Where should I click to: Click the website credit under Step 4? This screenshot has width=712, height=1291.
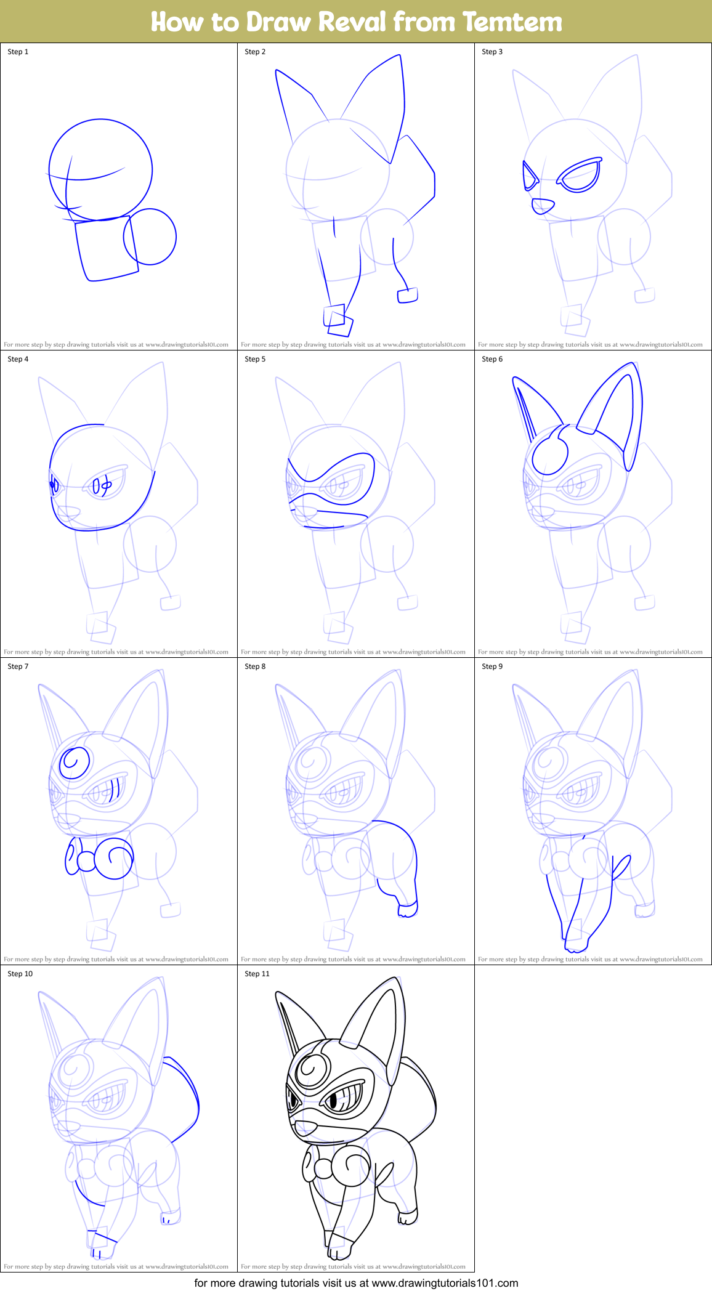tap(116, 652)
